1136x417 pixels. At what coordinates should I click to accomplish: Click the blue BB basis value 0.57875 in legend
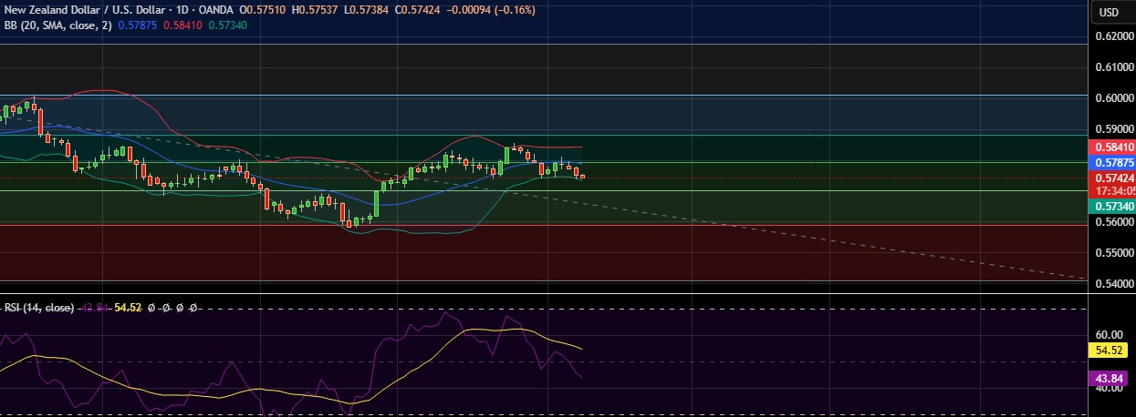click(x=137, y=25)
